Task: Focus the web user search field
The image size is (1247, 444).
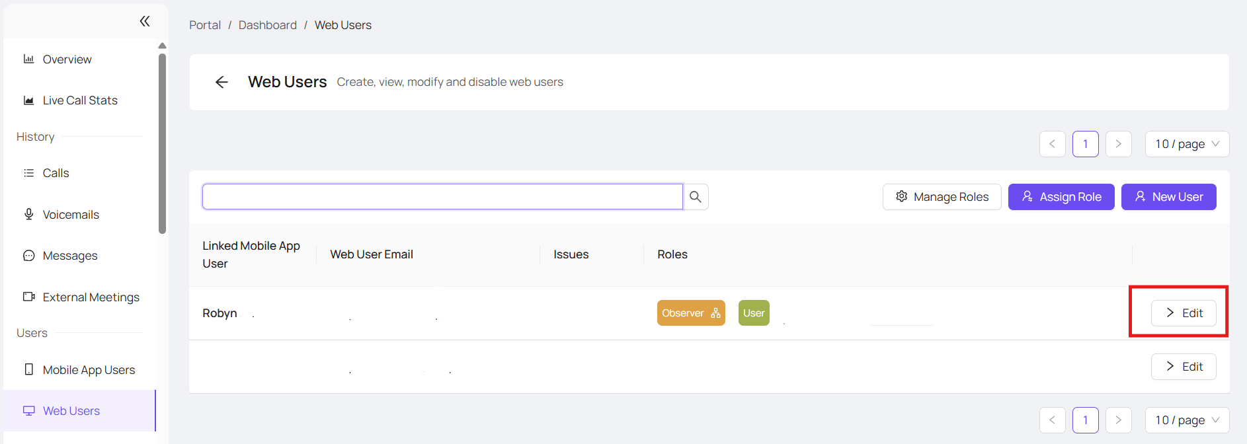Action: pyautogui.click(x=442, y=197)
